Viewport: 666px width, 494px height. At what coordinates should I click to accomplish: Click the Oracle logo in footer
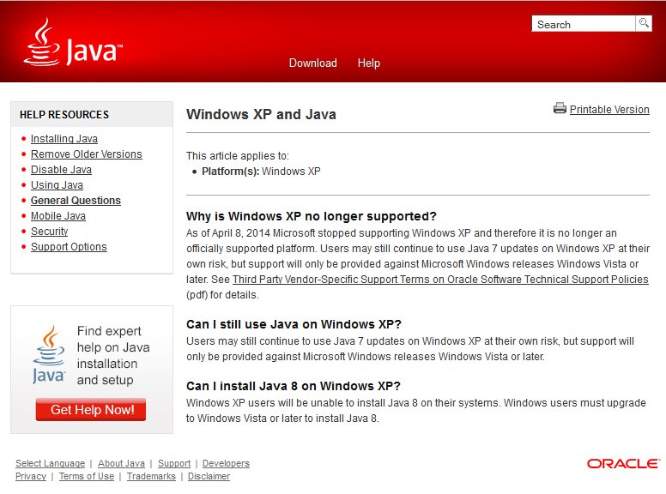(624, 463)
